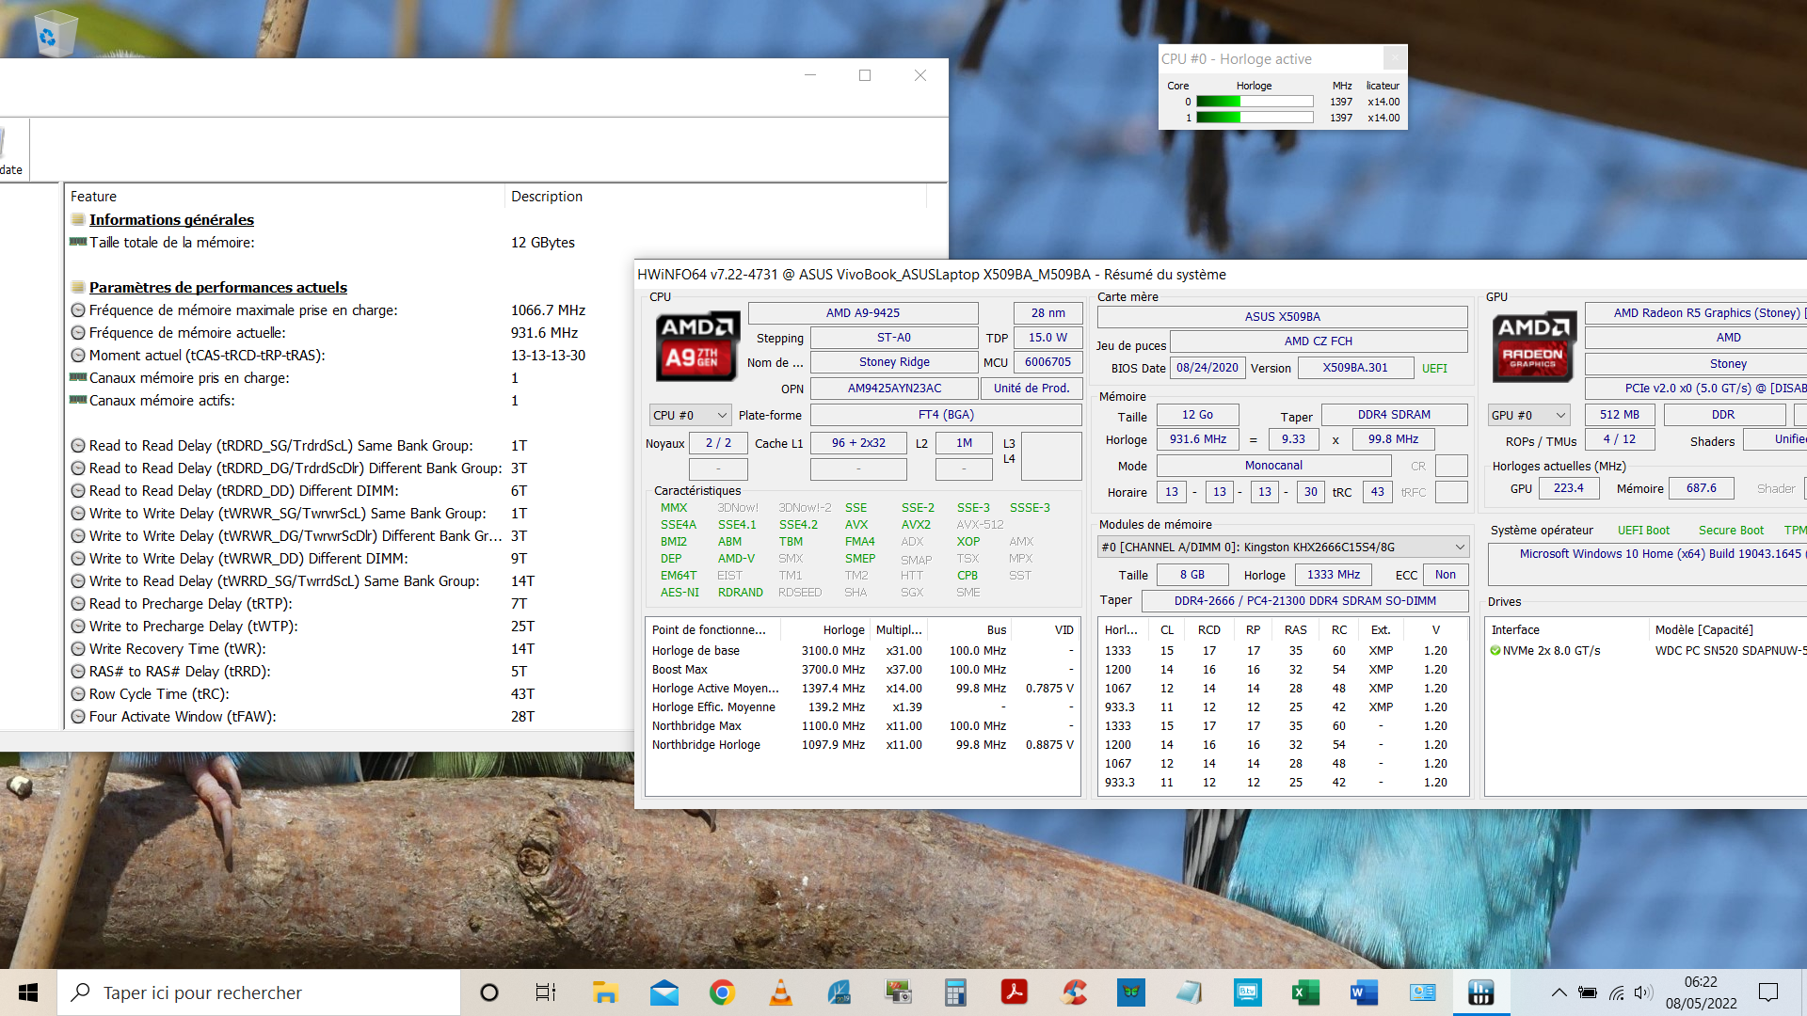The width and height of the screenshot is (1807, 1016).
Task: Click the ASUS X509BA motherboard field
Action: click(1282, 317)
